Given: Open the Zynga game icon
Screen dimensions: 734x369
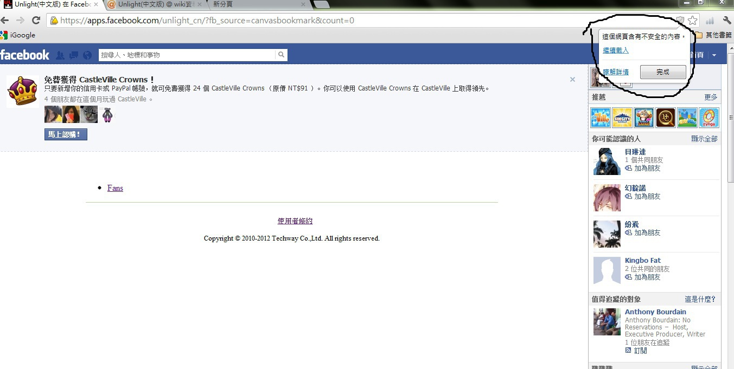Looking at the screenshot, I should point(709,118).
